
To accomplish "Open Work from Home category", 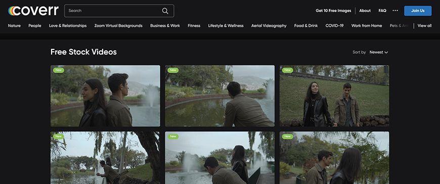I will pos(367,26).
